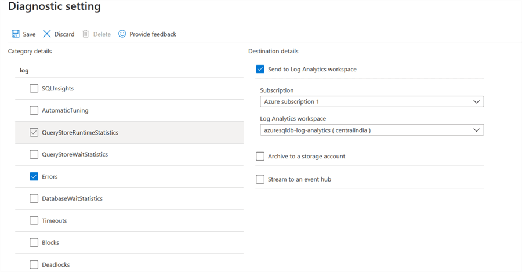522x272 pixels.
Task: Uncheck the Errors log checkbox
Action: tap(34, 176)
